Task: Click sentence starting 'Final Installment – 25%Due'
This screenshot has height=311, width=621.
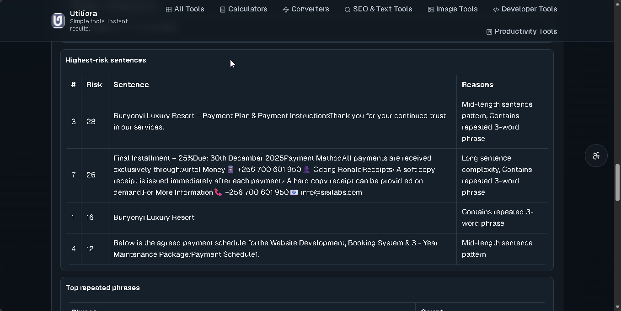Action: pos(274,175)
